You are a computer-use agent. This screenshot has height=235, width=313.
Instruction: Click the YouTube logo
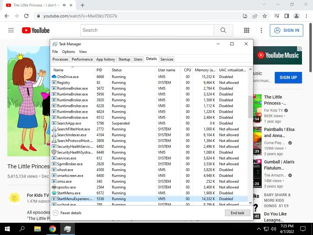coord(36,30)
